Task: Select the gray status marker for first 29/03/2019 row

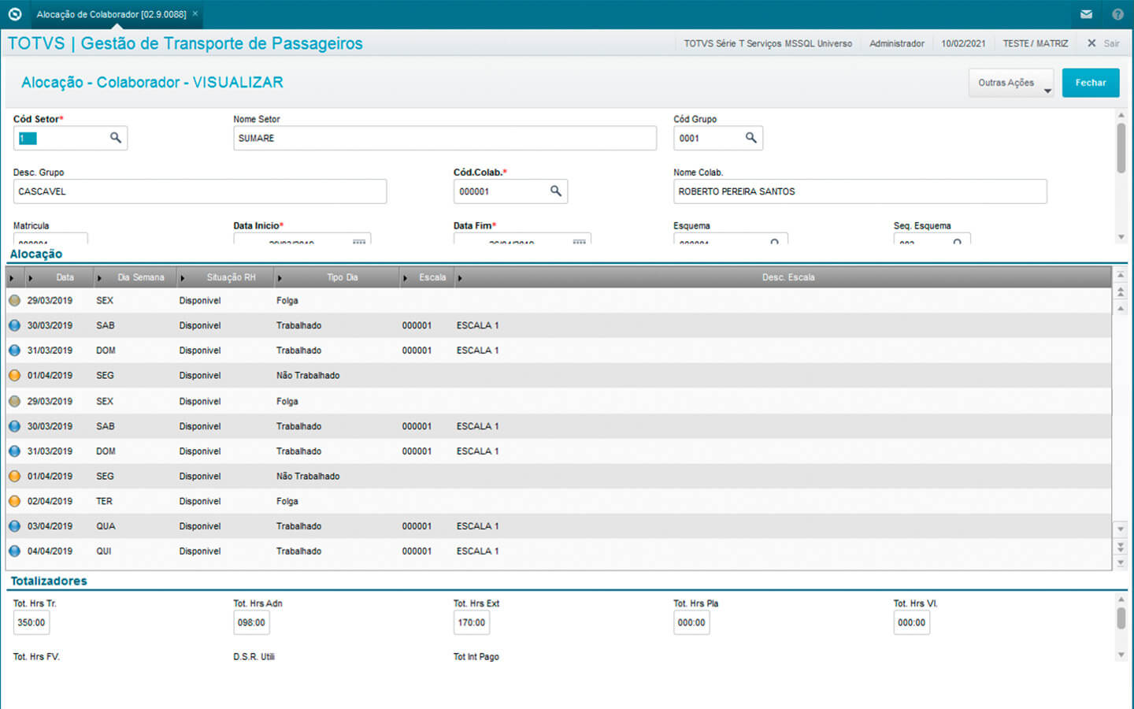Action: pos(14,300)
